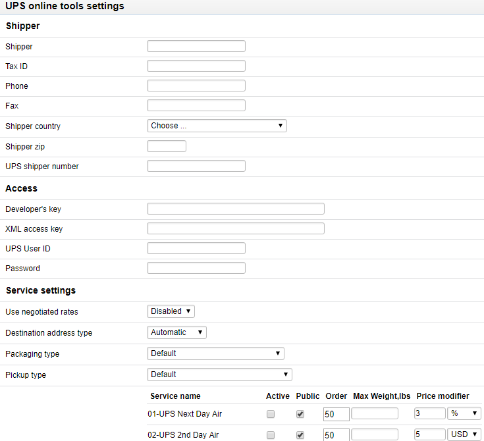The image size is (484, 441).
Task: Open the Shipper country dropdown
Action: click(217, 126)
